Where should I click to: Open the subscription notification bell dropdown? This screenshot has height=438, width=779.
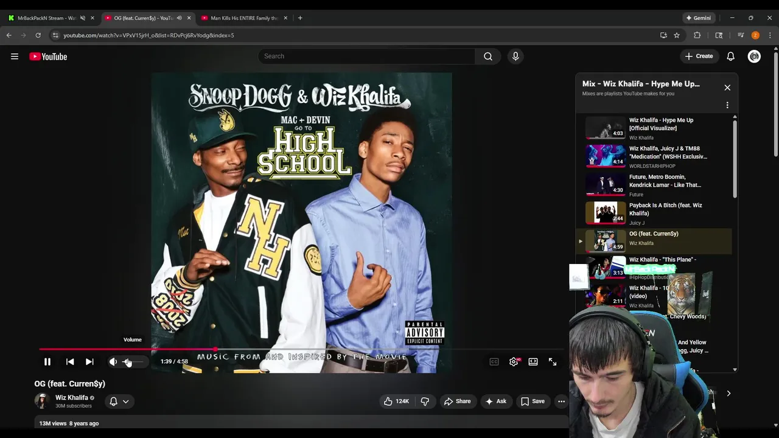[119, 401]
